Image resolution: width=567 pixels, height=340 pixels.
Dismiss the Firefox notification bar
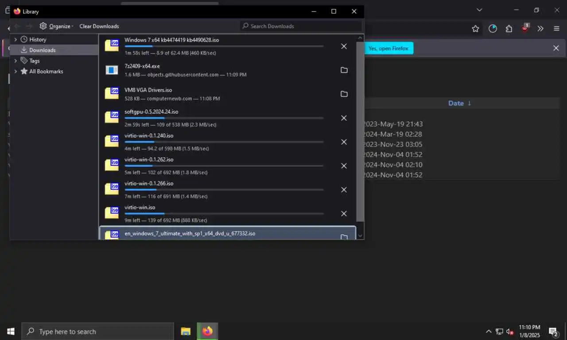pos(556,48)
